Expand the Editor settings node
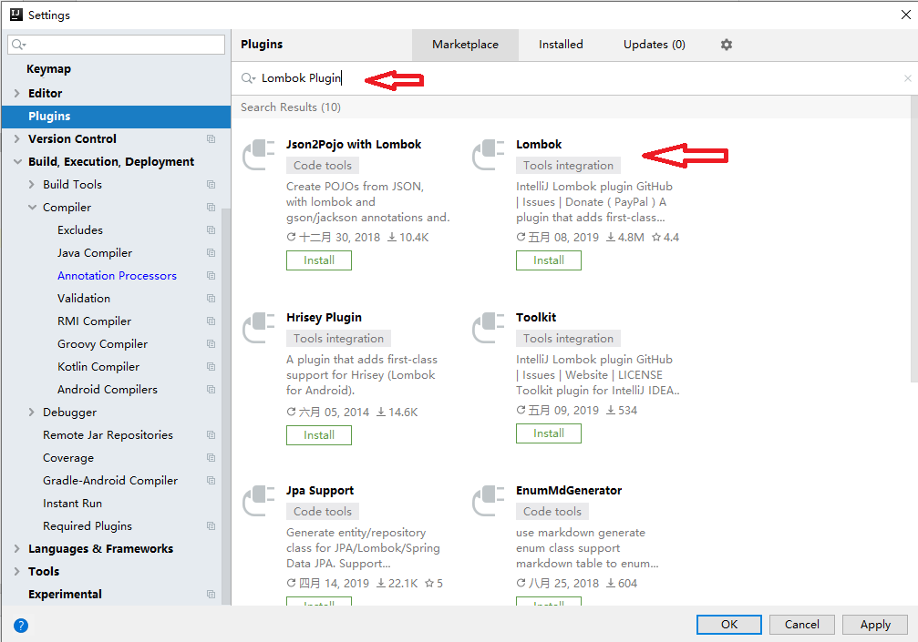Viewport: 918px width, 642px height. pyautogui.click(x=17, y=94)
